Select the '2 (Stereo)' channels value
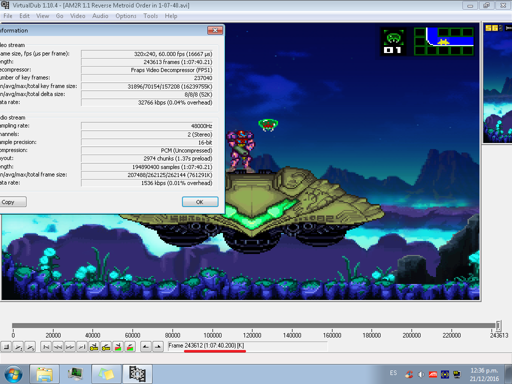The image size is (512, 384). coord(147,134)
